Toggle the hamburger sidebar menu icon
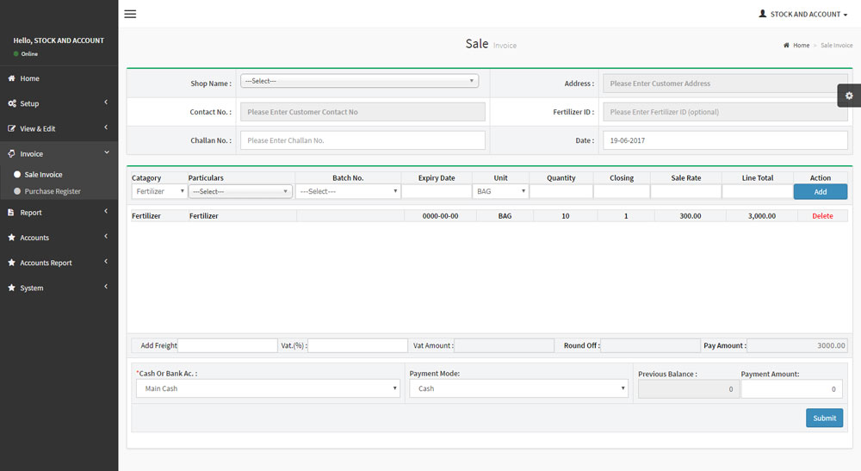861x471 pixels. coord(130,14)
